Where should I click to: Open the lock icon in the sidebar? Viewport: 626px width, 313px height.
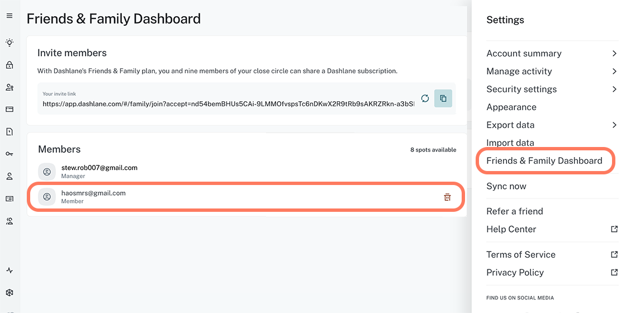coord(10,65)
